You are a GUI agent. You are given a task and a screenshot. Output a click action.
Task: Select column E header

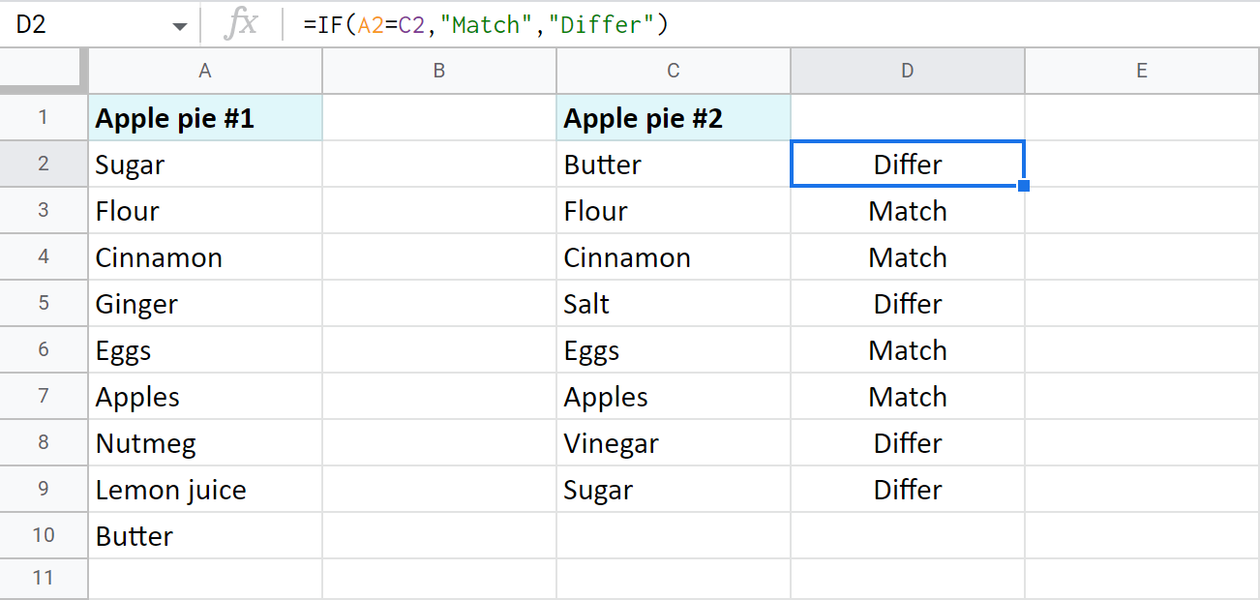[x=1142, y=71]
